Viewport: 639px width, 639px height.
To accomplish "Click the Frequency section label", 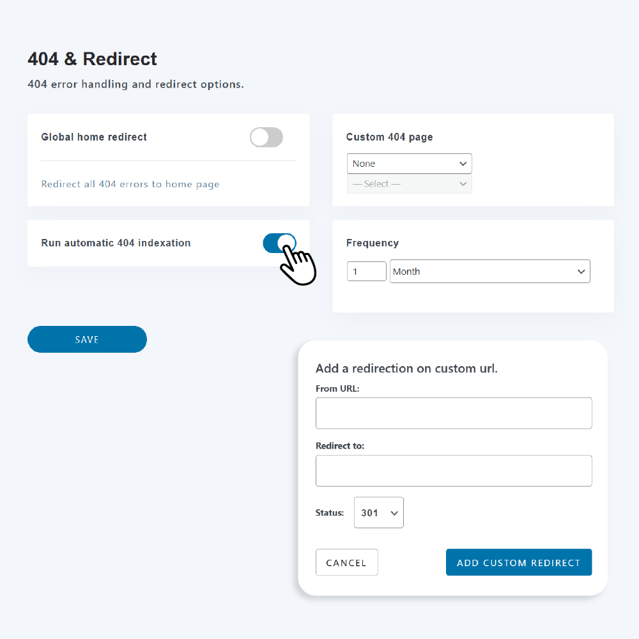I will pyautogui.click(x=373, y=243).
